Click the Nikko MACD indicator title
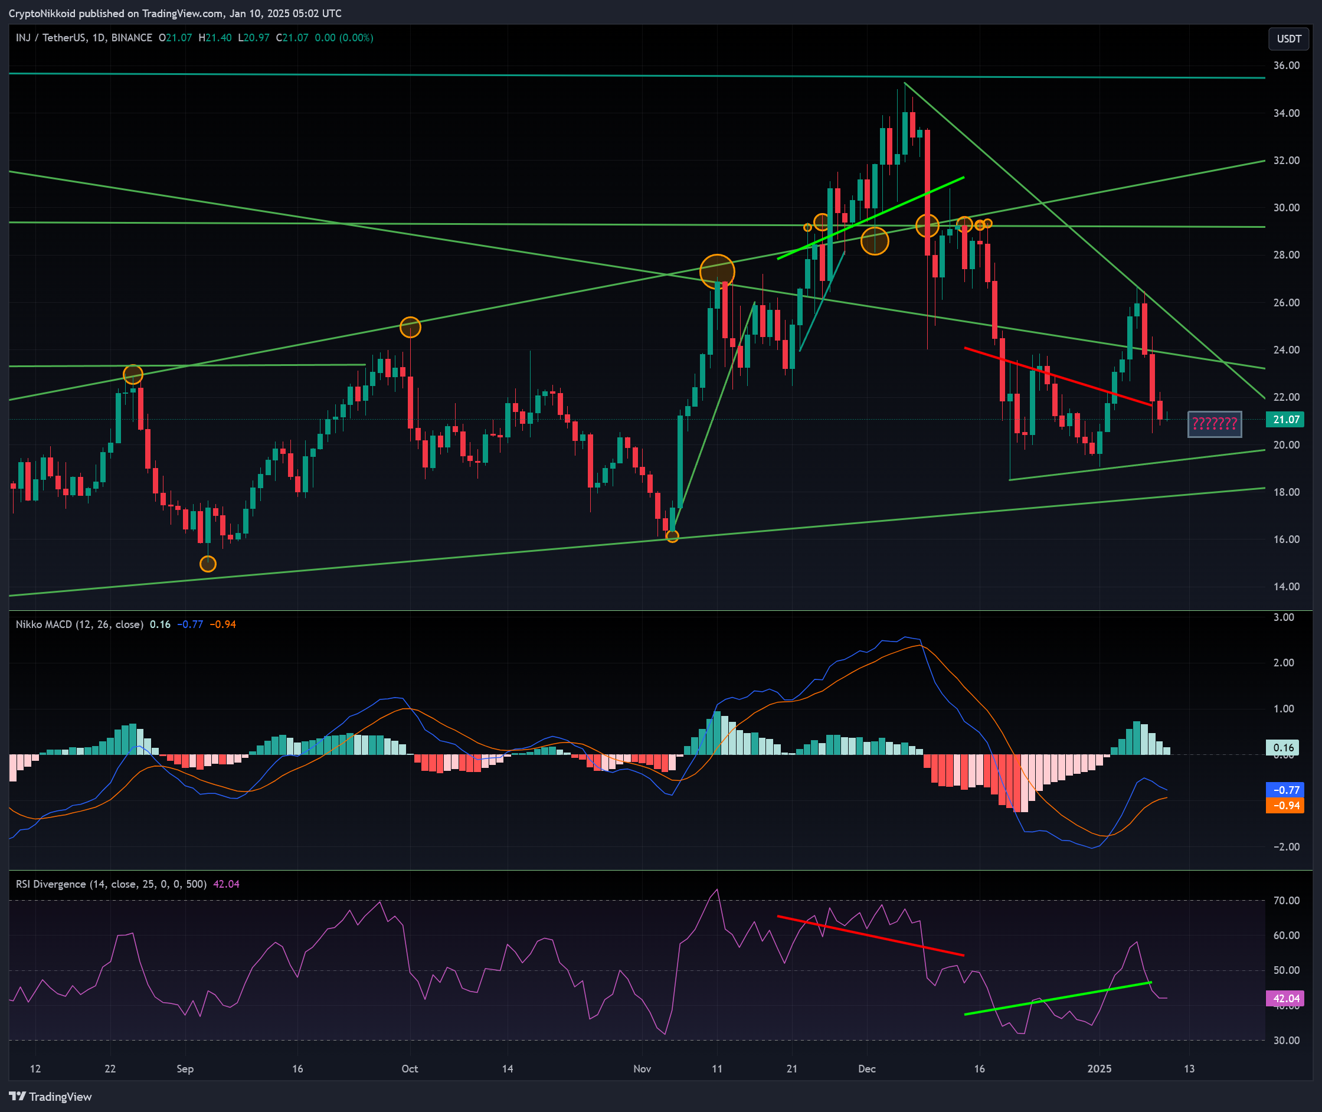This screenshot has width=1322, height=1112. 80,624
